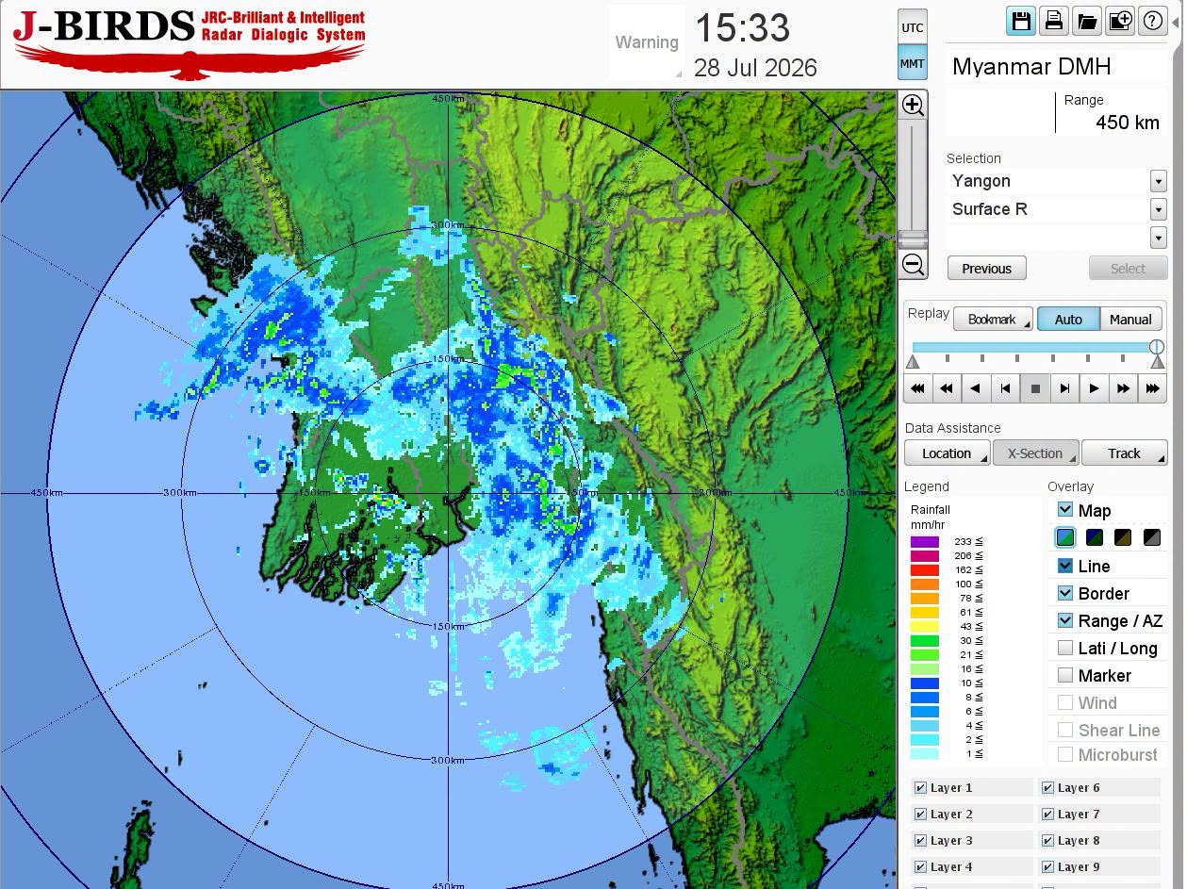Select the black-gray map color scheme
The height and width of the screenshot is (889, 1187).
[x=1152, y=537]
